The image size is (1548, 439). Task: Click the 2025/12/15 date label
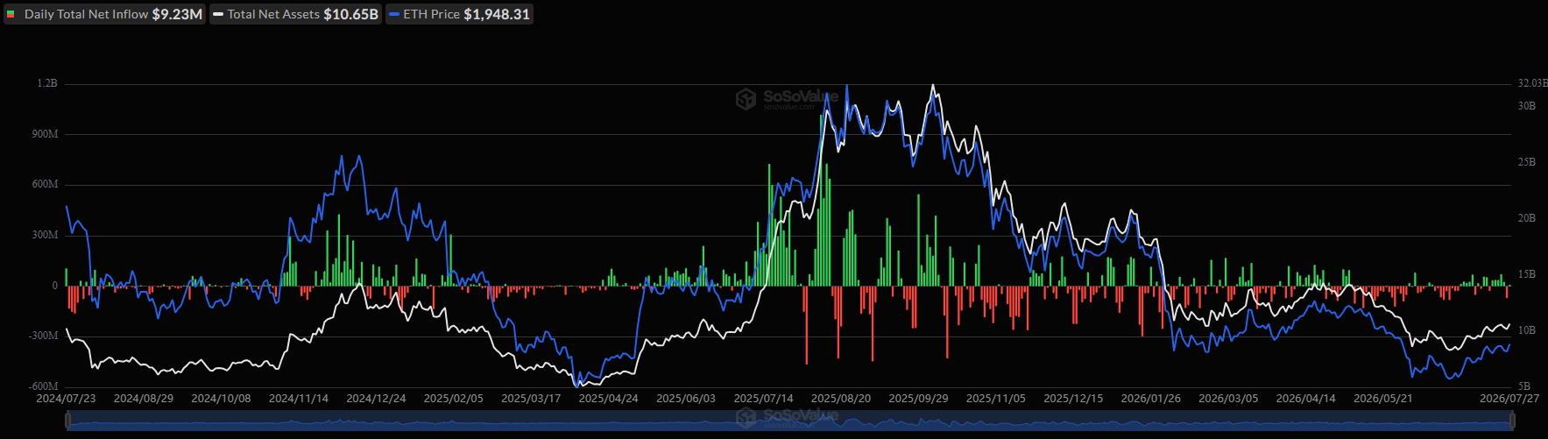(1073, 398)
